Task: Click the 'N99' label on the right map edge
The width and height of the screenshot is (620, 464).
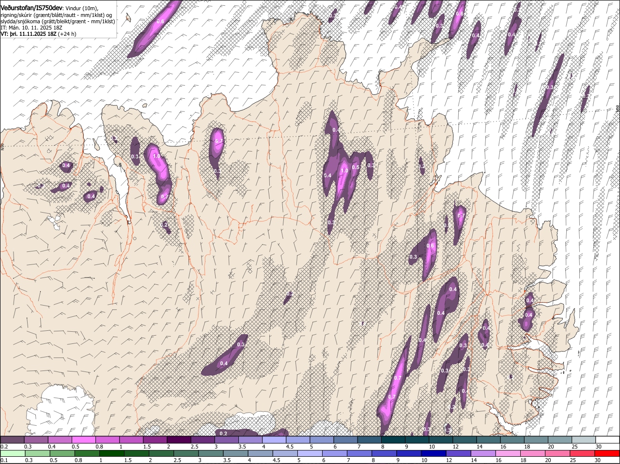Action: click(x=618, y=108)
